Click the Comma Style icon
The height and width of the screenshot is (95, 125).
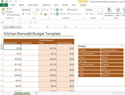(x=94, y=14)
